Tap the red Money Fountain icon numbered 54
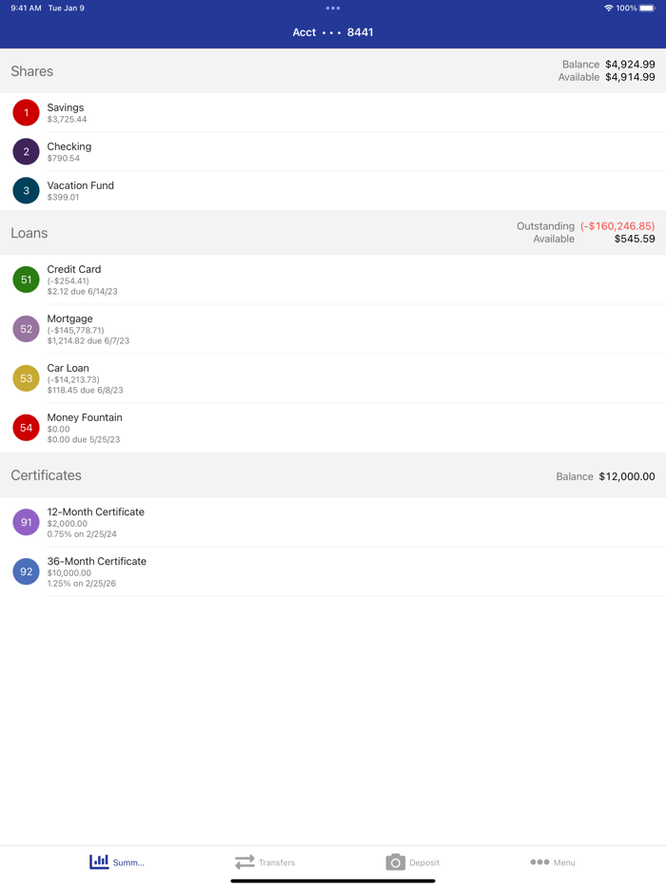The height and width of the screenshot is (888, 666). (26, 428)
